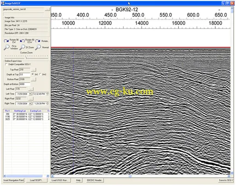Screen dimensions: 236x186
Task: Open file browse button next to filename
Action: [x=47, y=10]
